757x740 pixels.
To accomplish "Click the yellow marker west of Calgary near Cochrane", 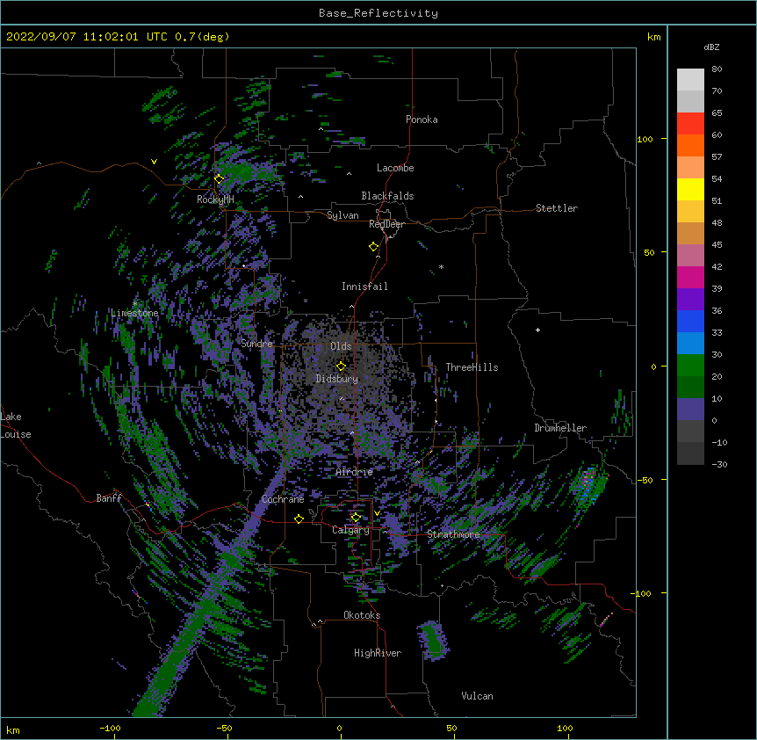I will coord(299,519).
